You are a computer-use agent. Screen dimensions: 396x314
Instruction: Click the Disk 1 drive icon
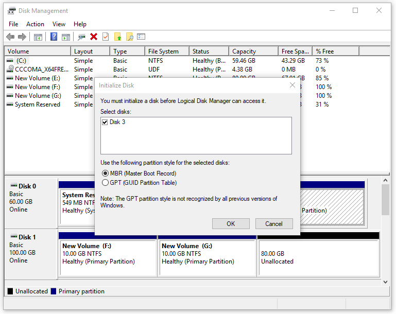point(13,236)
